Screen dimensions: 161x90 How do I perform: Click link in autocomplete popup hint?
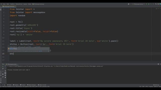coord(40,51)
